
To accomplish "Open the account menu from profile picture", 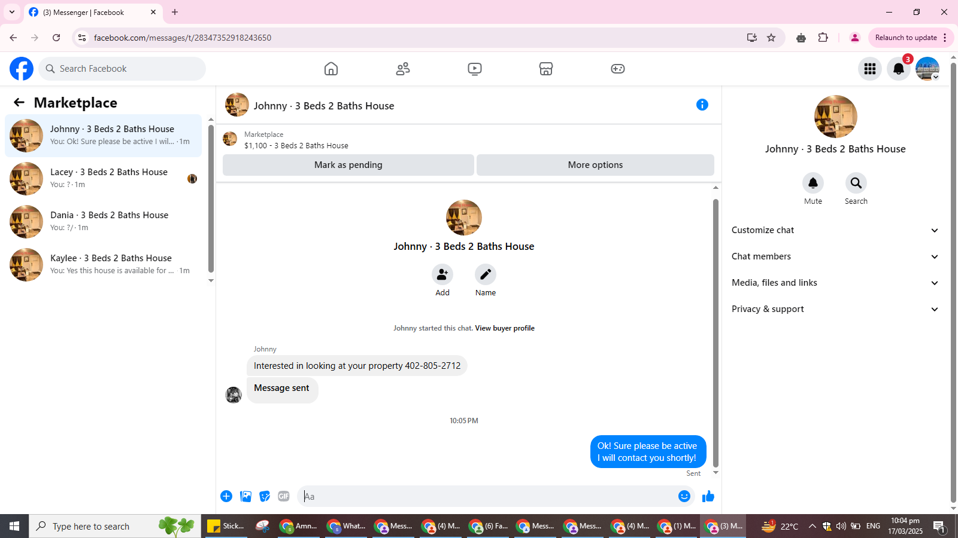I will pos(927,69).
